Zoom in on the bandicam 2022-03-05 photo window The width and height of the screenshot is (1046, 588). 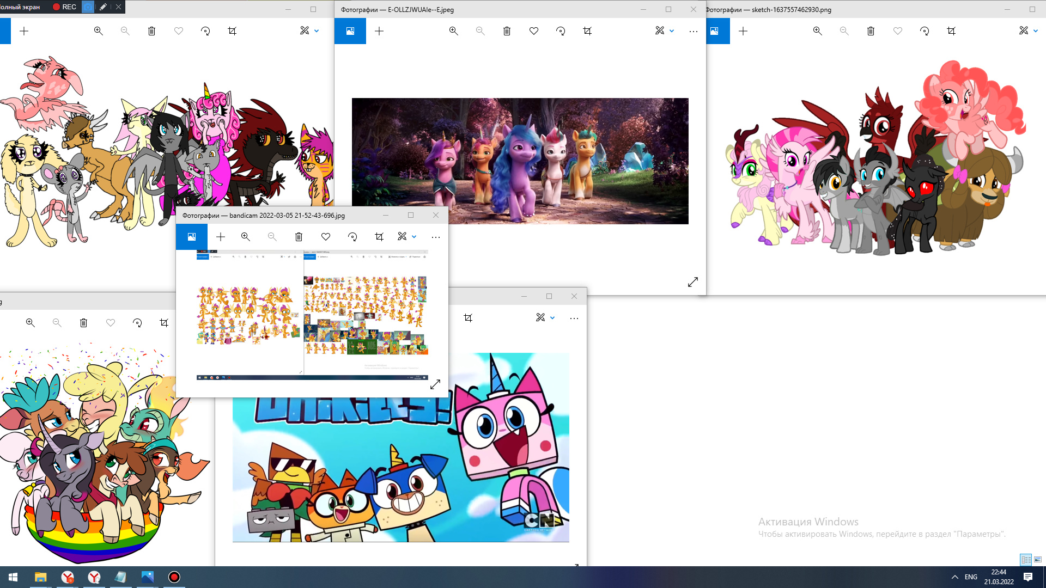[245, 237]
